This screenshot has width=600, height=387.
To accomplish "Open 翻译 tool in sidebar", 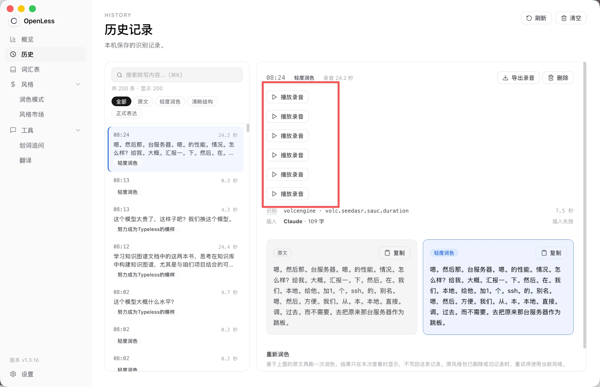I will click(x=25, y=160).
